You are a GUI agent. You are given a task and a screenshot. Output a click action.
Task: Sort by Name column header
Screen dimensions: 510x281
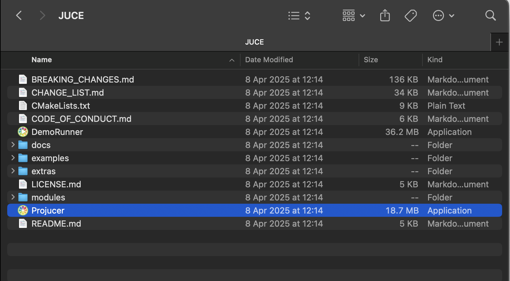click(x=42, y=60)
